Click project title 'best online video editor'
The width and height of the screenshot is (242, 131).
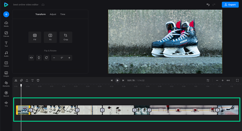click(26, 5)
